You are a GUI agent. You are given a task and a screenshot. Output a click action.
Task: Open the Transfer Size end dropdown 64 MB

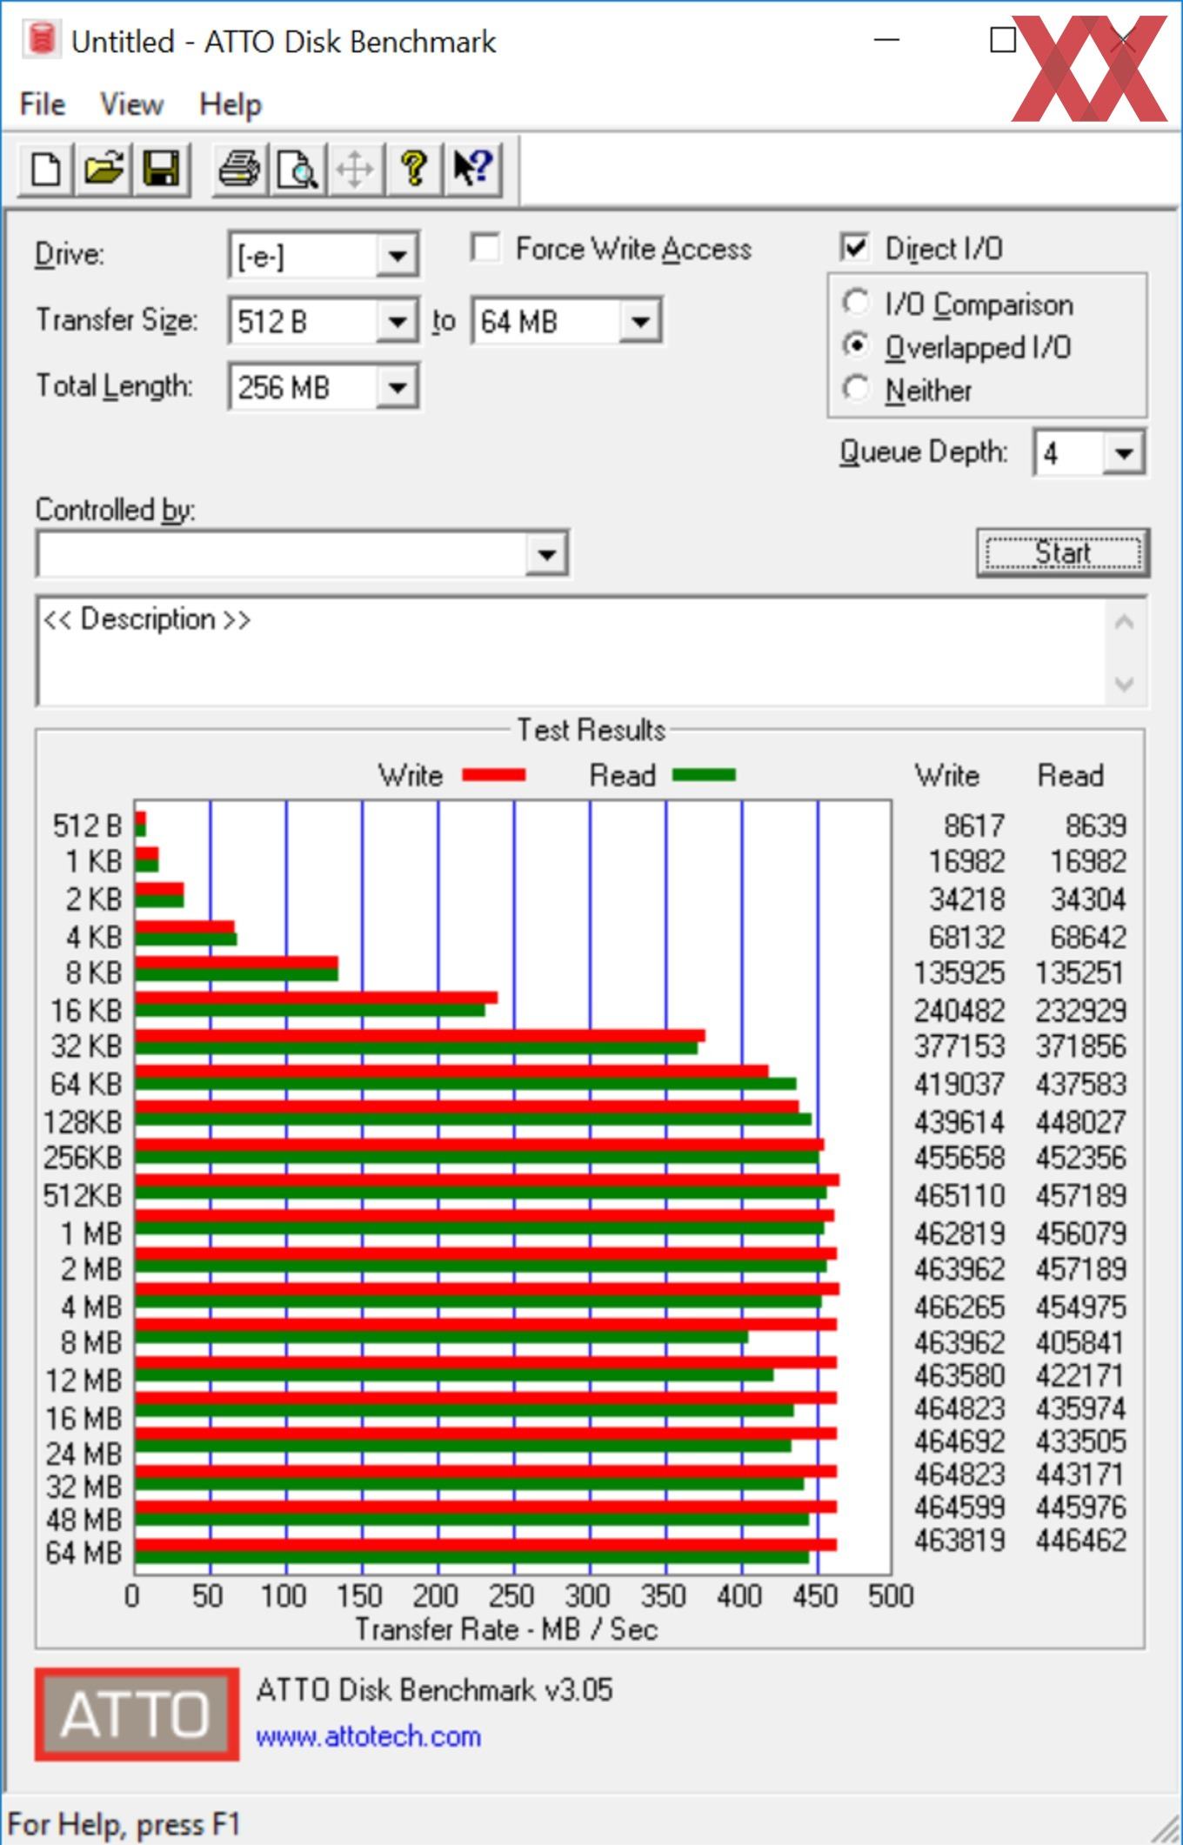point(640,322)
